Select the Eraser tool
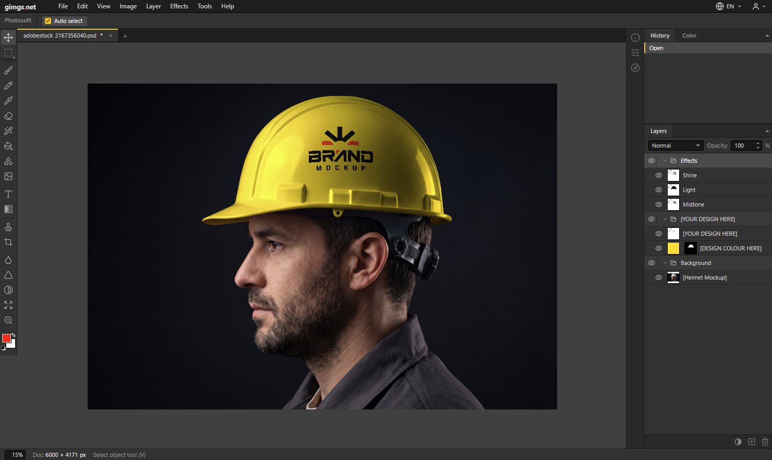The width and height of the screenshot is (772, 460). [x=8, y=116]
